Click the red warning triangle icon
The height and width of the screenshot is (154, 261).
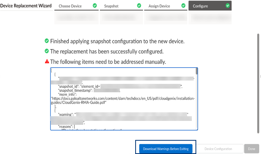click(47, 61)
